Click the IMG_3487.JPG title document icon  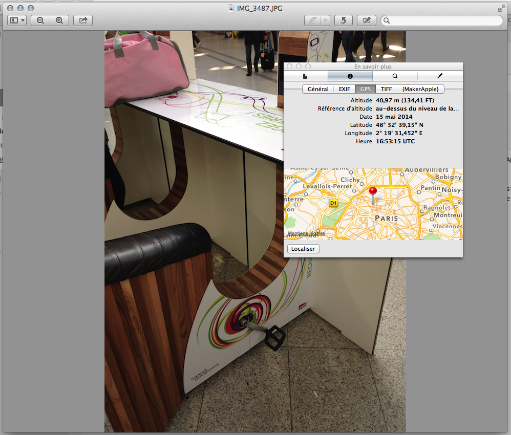click(231, 9)
